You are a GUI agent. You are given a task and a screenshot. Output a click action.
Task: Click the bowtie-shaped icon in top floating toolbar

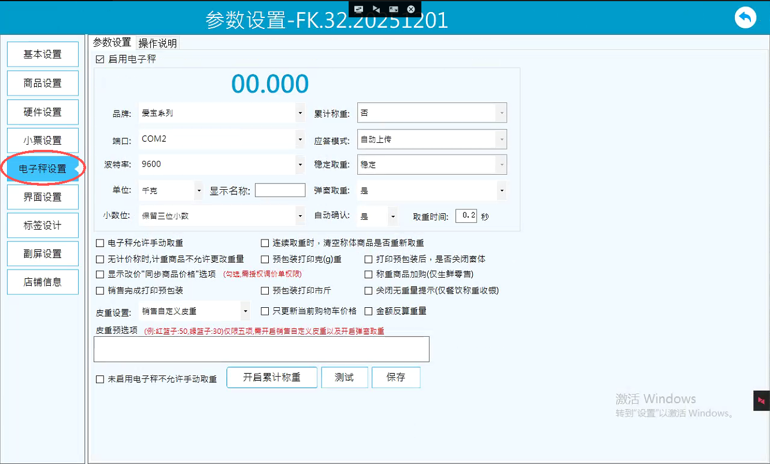click(x=376, y=9)
